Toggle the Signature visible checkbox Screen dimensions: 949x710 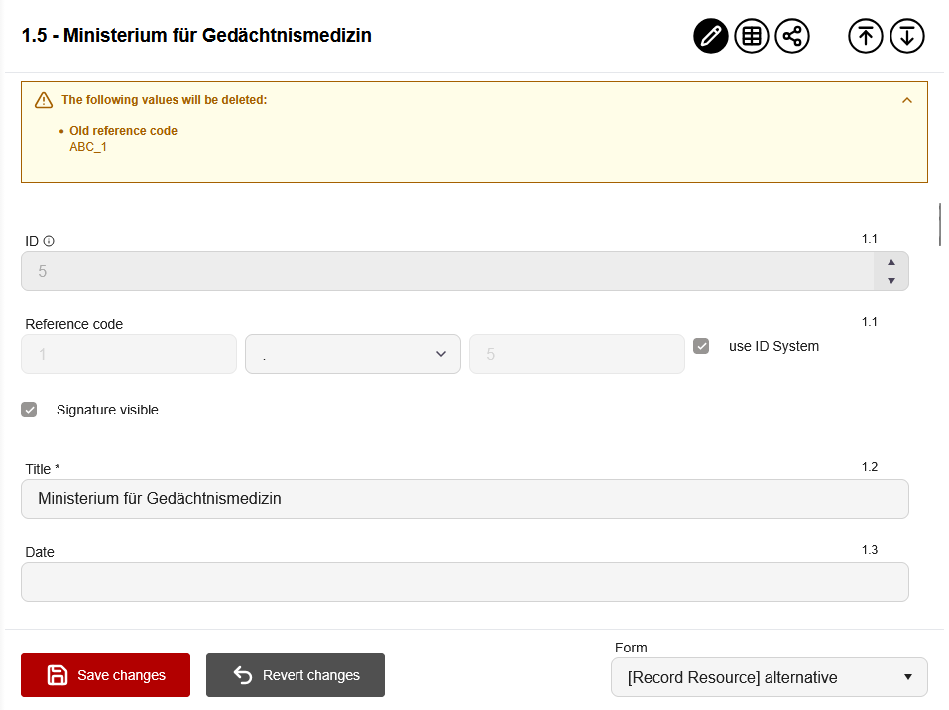pos(29,409)
